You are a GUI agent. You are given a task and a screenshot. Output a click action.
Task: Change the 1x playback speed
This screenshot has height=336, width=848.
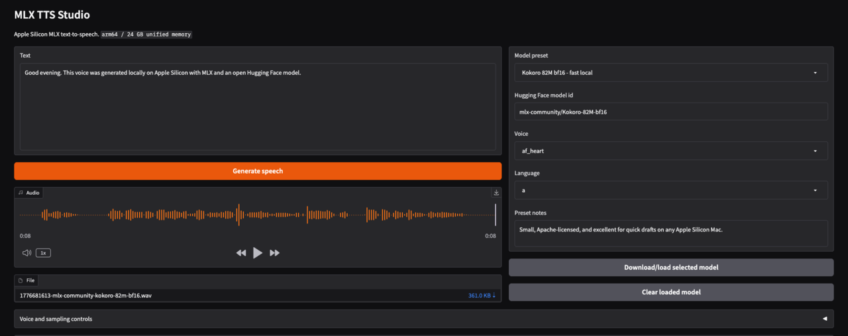pos(43,252)
